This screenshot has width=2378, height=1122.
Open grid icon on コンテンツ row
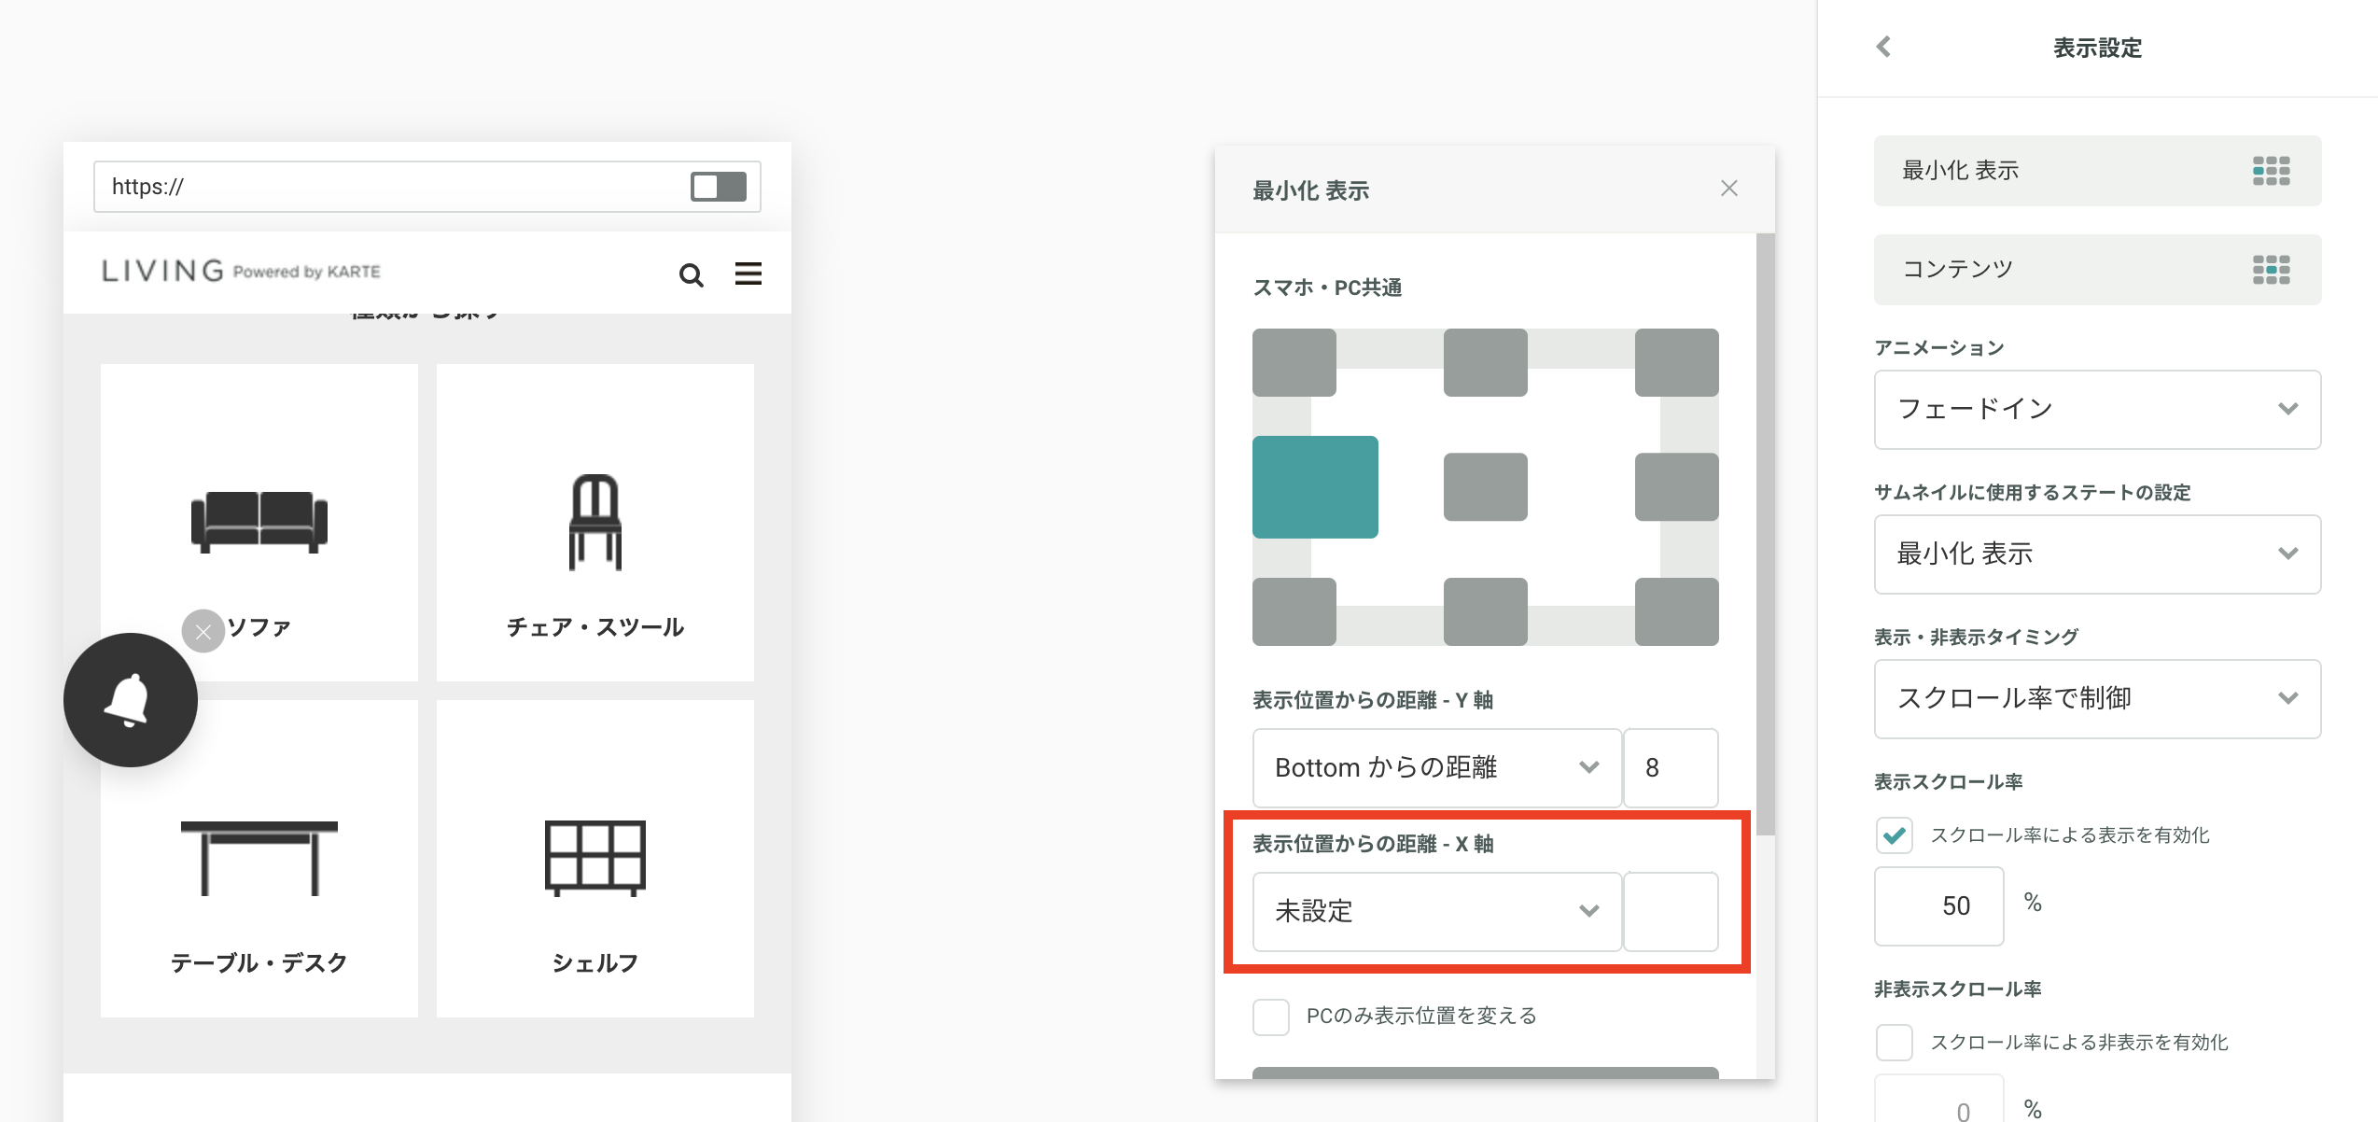[2271, 270]
